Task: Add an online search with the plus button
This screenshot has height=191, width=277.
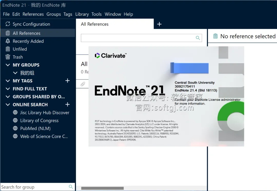Action: (x=67, y=105)
